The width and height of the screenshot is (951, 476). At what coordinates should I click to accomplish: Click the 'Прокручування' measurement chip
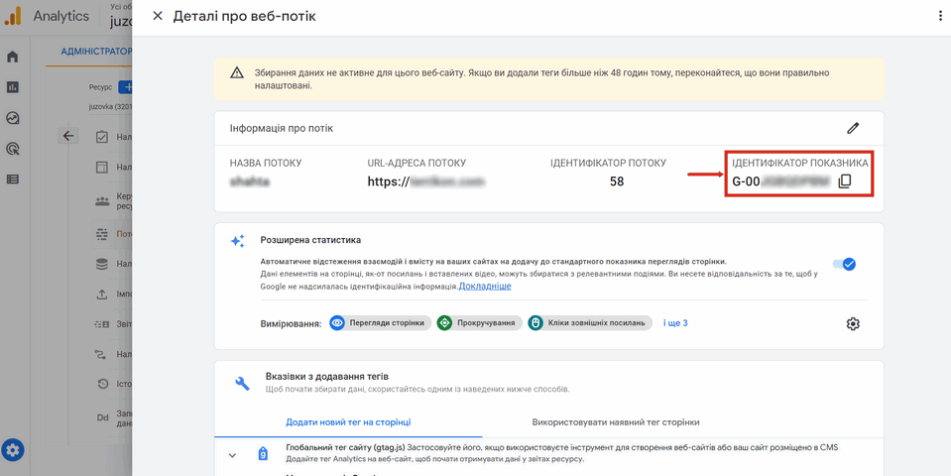coord(477,323)
